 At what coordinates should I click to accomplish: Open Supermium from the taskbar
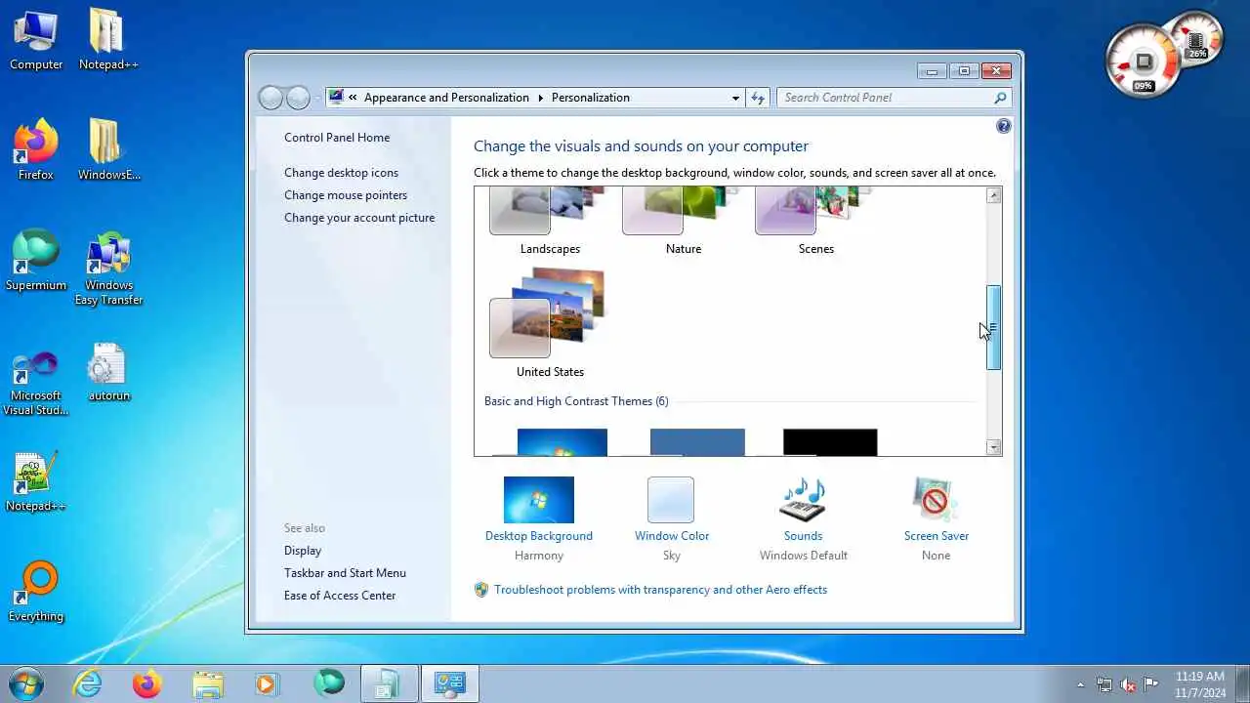pos(328,683)
